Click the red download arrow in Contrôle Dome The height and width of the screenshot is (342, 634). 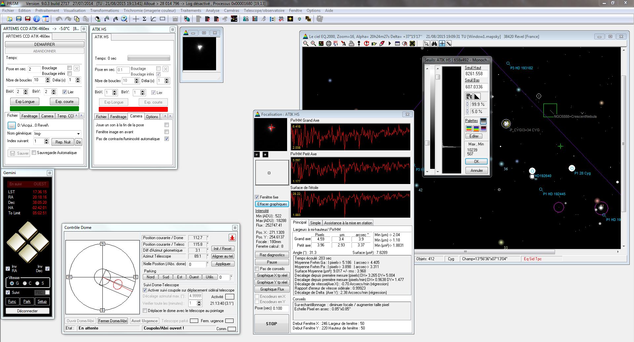coord(232,238)
